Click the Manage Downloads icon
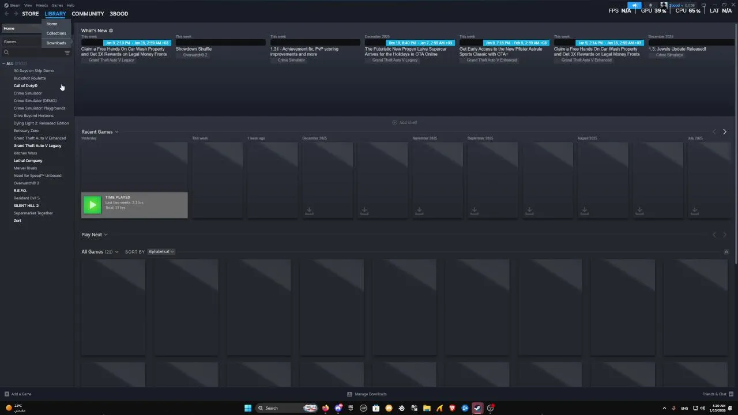738x415 pixels. pyautogui.click(x=349, y=394)
